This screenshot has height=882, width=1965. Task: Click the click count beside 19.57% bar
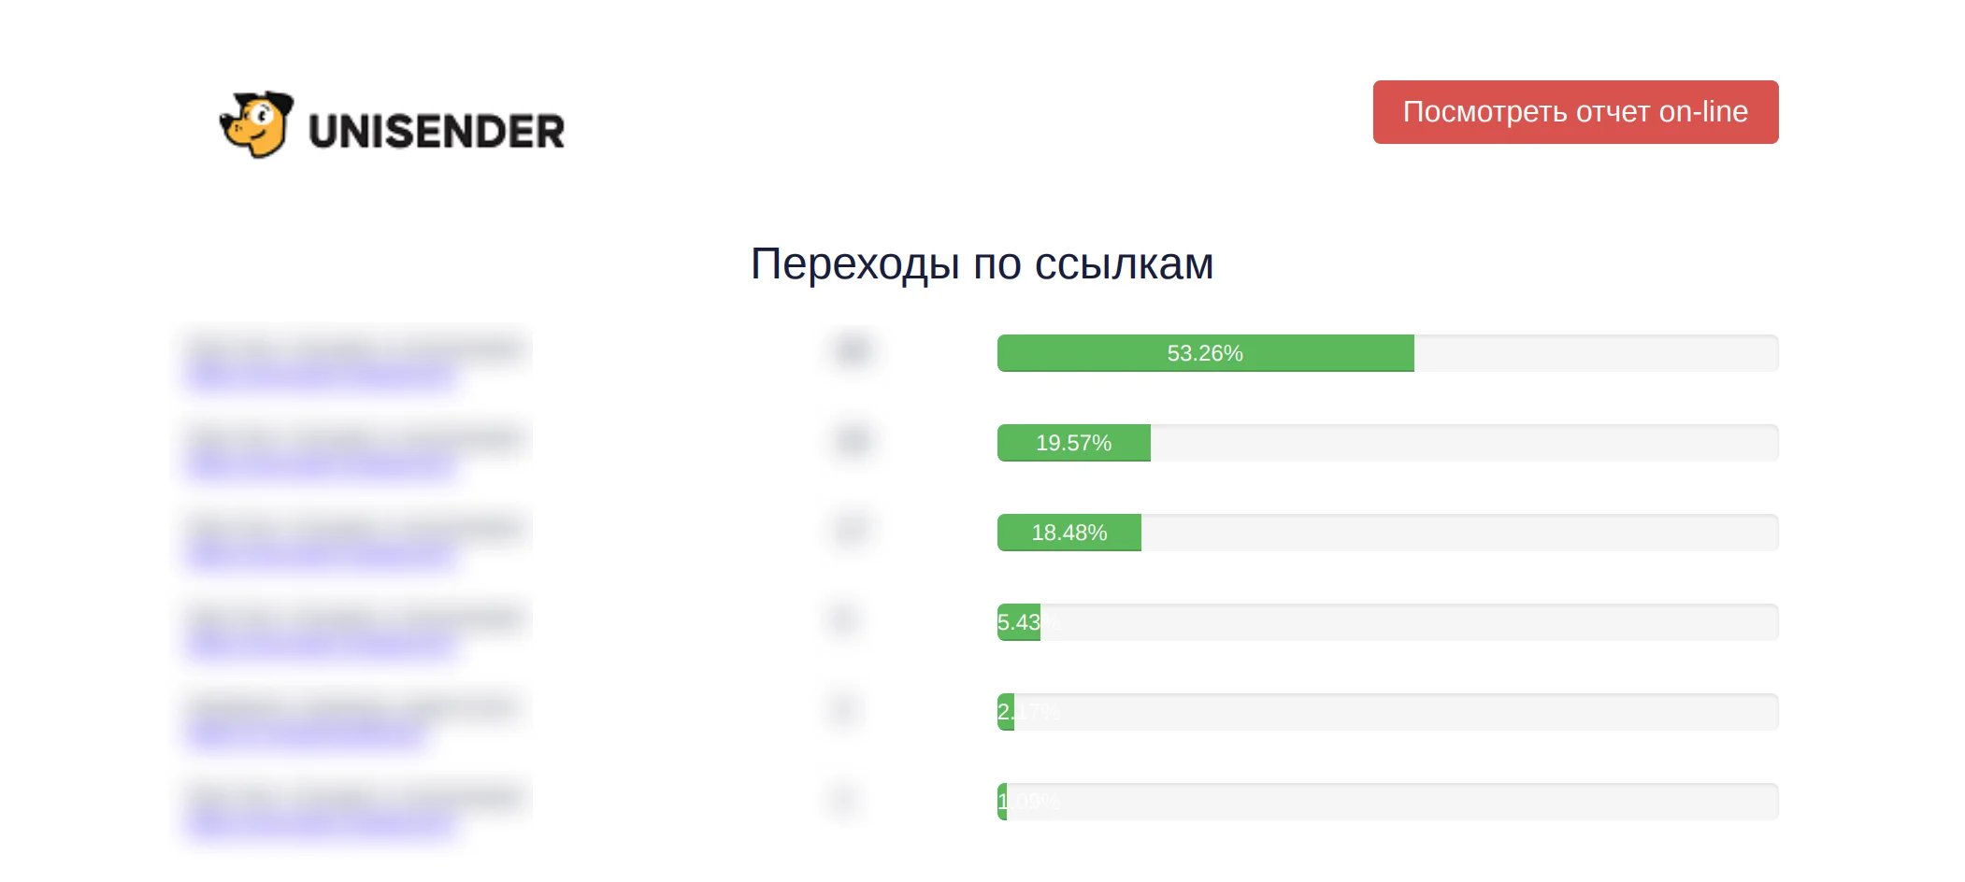pos(853,439)
